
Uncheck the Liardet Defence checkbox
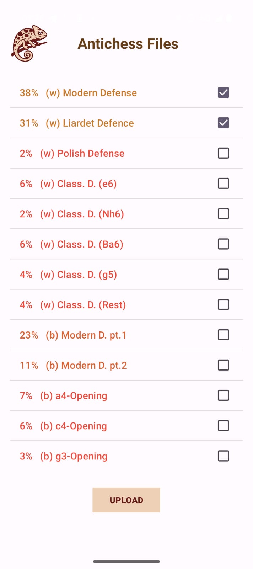coord(223,123)
